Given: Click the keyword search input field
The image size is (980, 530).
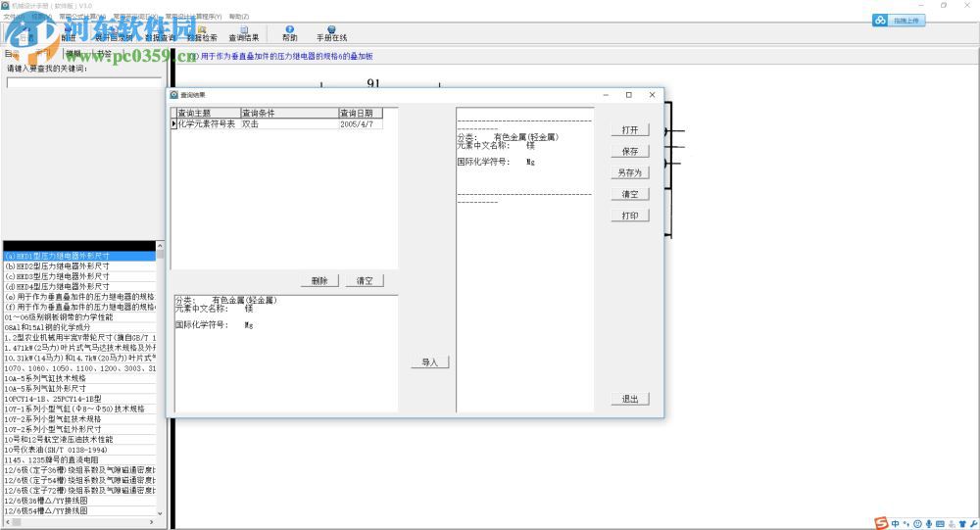Looking at the screenshot, I should pyautogui.click(x=84, y=82).
